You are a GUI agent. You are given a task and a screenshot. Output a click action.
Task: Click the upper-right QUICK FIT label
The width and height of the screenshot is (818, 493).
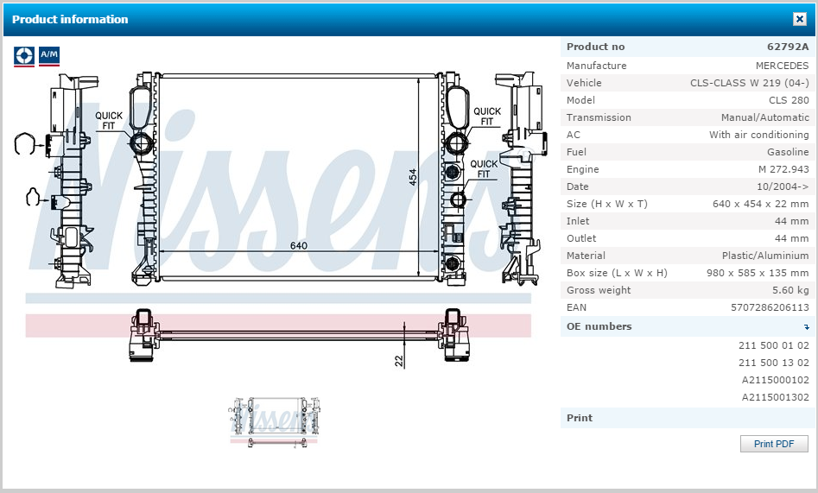point(486,117)
